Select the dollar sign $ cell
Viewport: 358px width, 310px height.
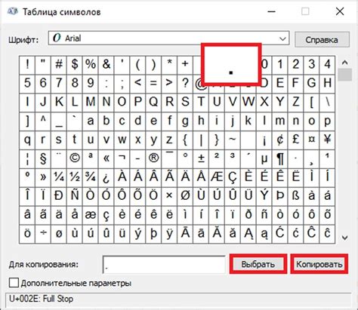pyautogui.click(x=75, y=65)
